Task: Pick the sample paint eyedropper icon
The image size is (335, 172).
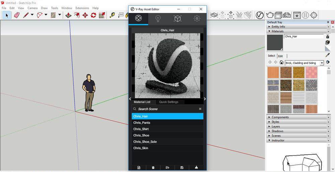Action: coord(327,55)
